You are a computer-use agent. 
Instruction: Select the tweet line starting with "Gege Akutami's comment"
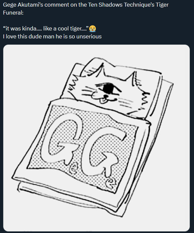[x=86, y=5]
